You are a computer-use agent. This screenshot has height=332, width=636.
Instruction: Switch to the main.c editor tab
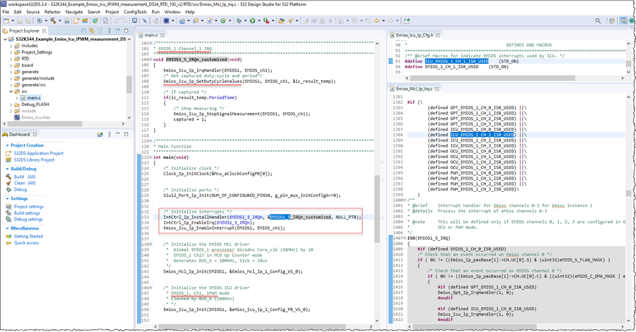click(x=152, y=35)
